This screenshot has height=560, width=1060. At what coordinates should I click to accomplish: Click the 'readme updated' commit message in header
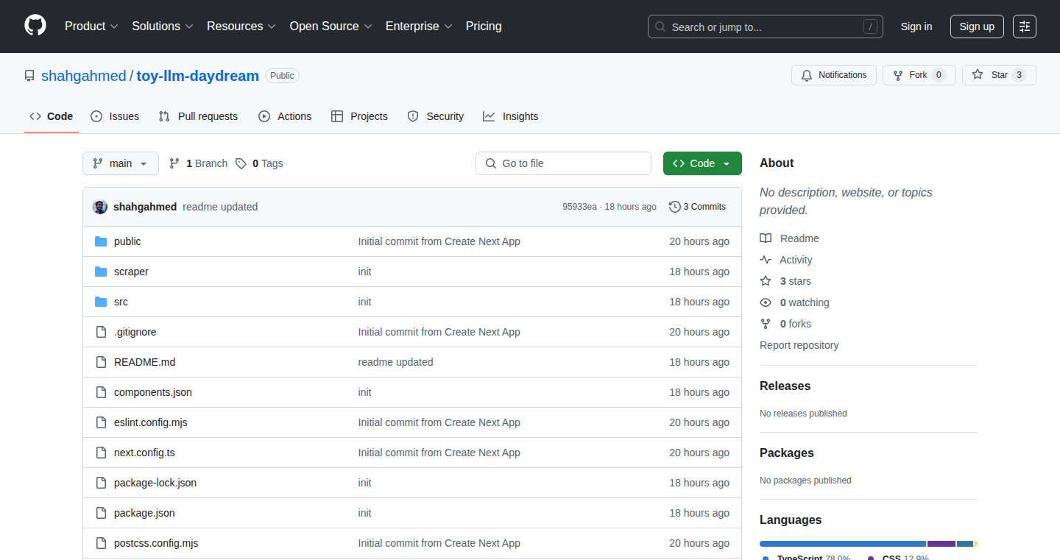click(x=220, y=207)
